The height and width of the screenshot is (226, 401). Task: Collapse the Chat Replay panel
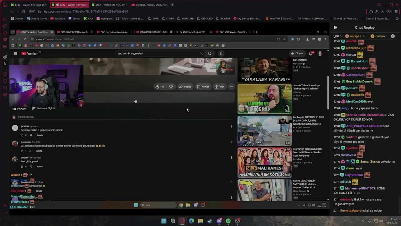[336, 28]
